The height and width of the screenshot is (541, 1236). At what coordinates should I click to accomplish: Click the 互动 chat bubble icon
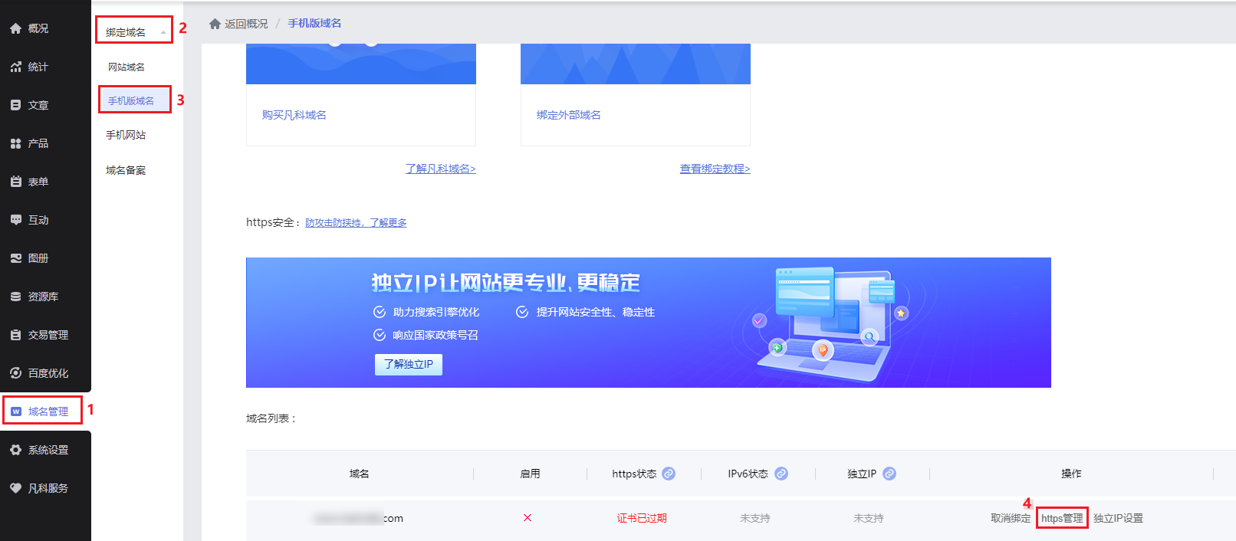[15, 220]
